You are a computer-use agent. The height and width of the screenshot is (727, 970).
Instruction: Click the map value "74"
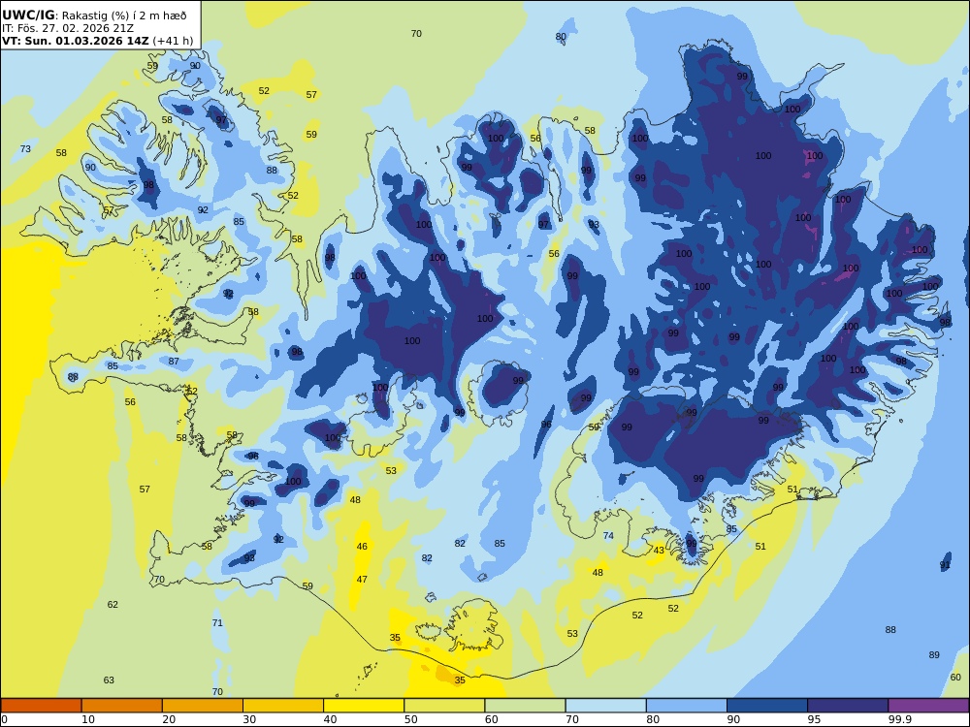tap(608, 536)
